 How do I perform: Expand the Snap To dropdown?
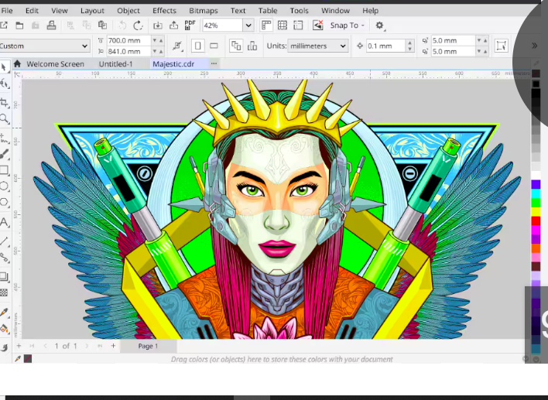[348, 26]
